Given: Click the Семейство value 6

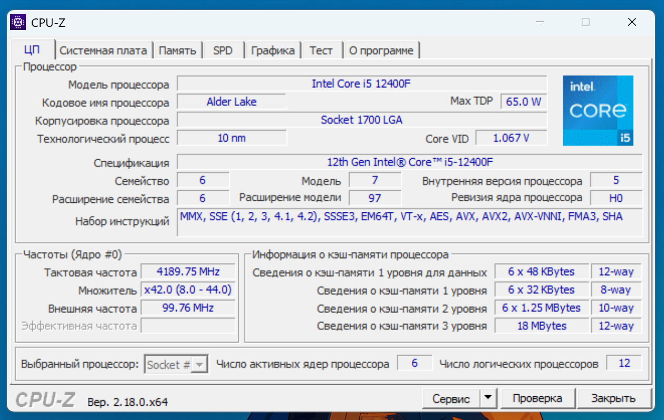Looking at the screenshot, I should click(x=203, y=180).
